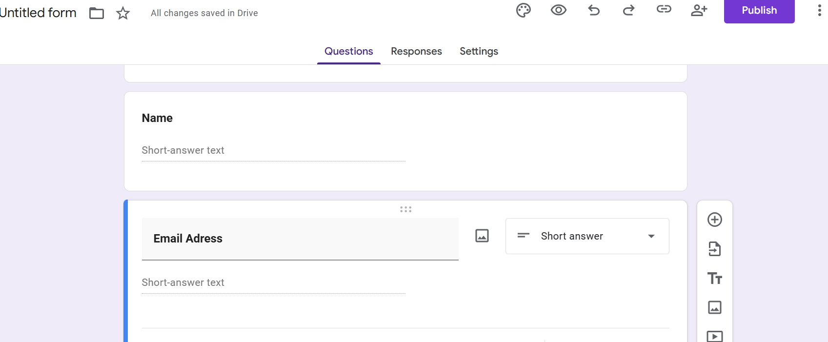Copy responder link icon

tap(664, 9)
